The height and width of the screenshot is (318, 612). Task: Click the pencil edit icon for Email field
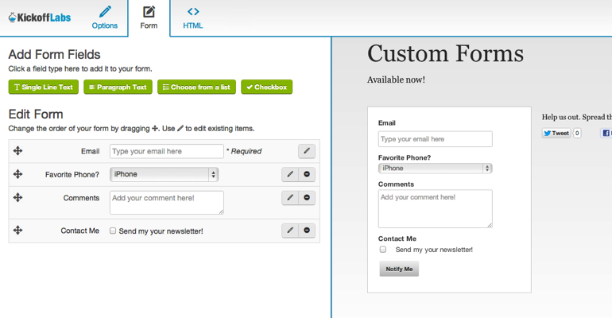point(306,151)
